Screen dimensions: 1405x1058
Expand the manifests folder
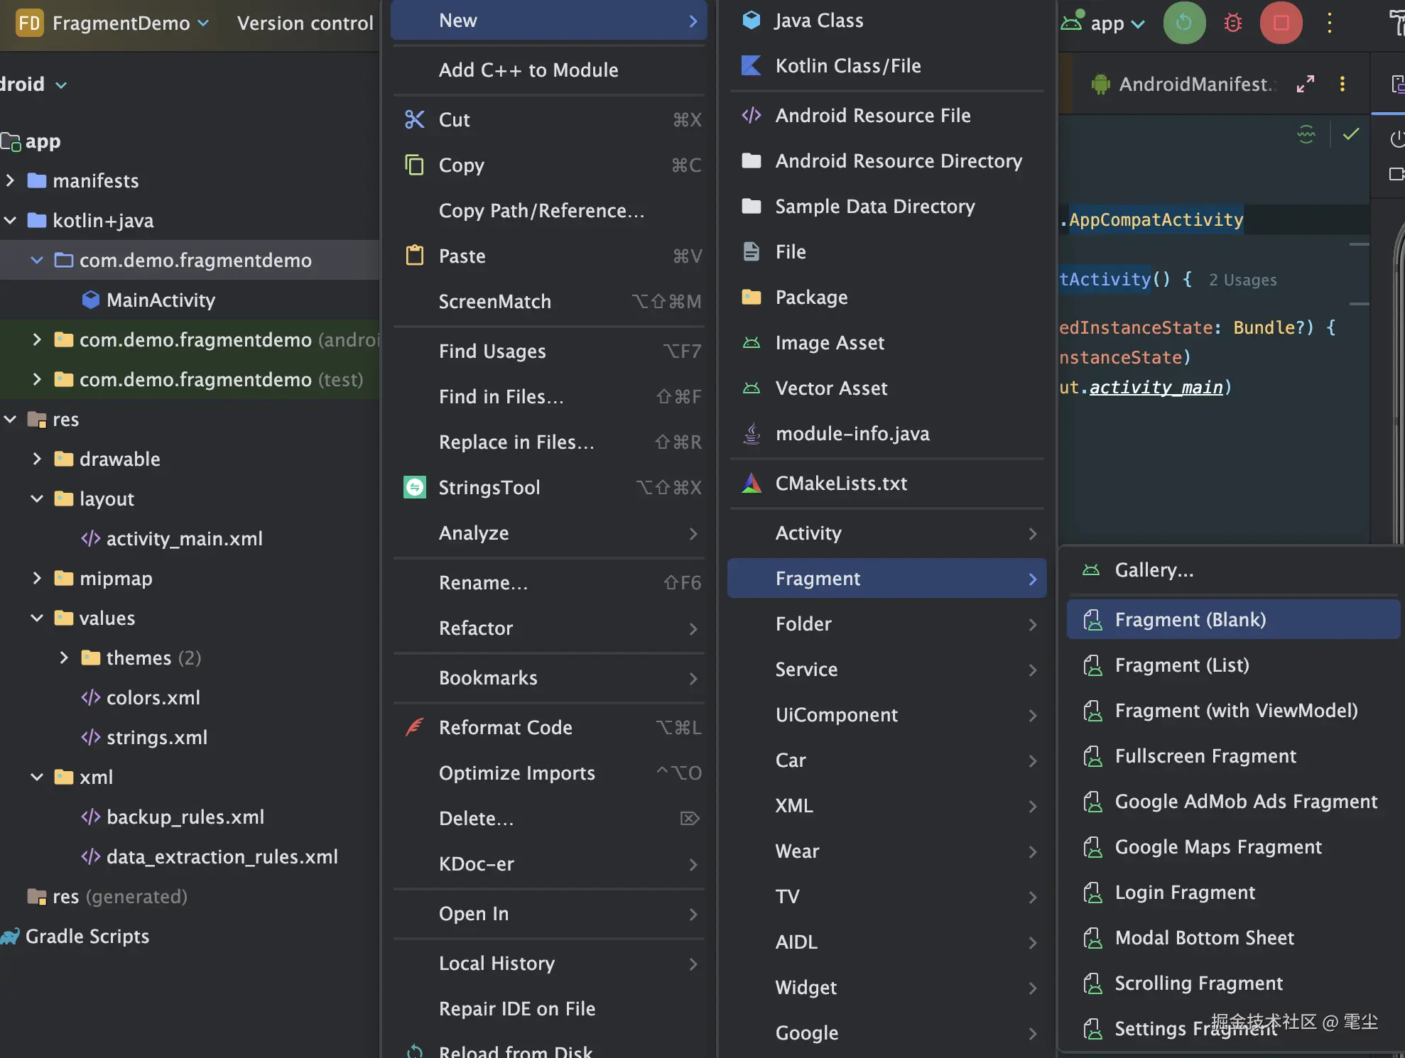(x=11, y=181)
